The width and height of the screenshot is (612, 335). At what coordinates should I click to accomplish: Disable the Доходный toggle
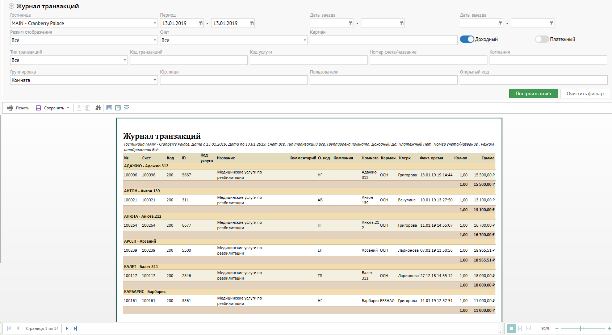467,39
